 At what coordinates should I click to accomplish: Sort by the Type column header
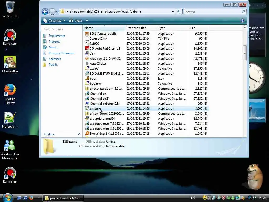click(x=172, y=28)
